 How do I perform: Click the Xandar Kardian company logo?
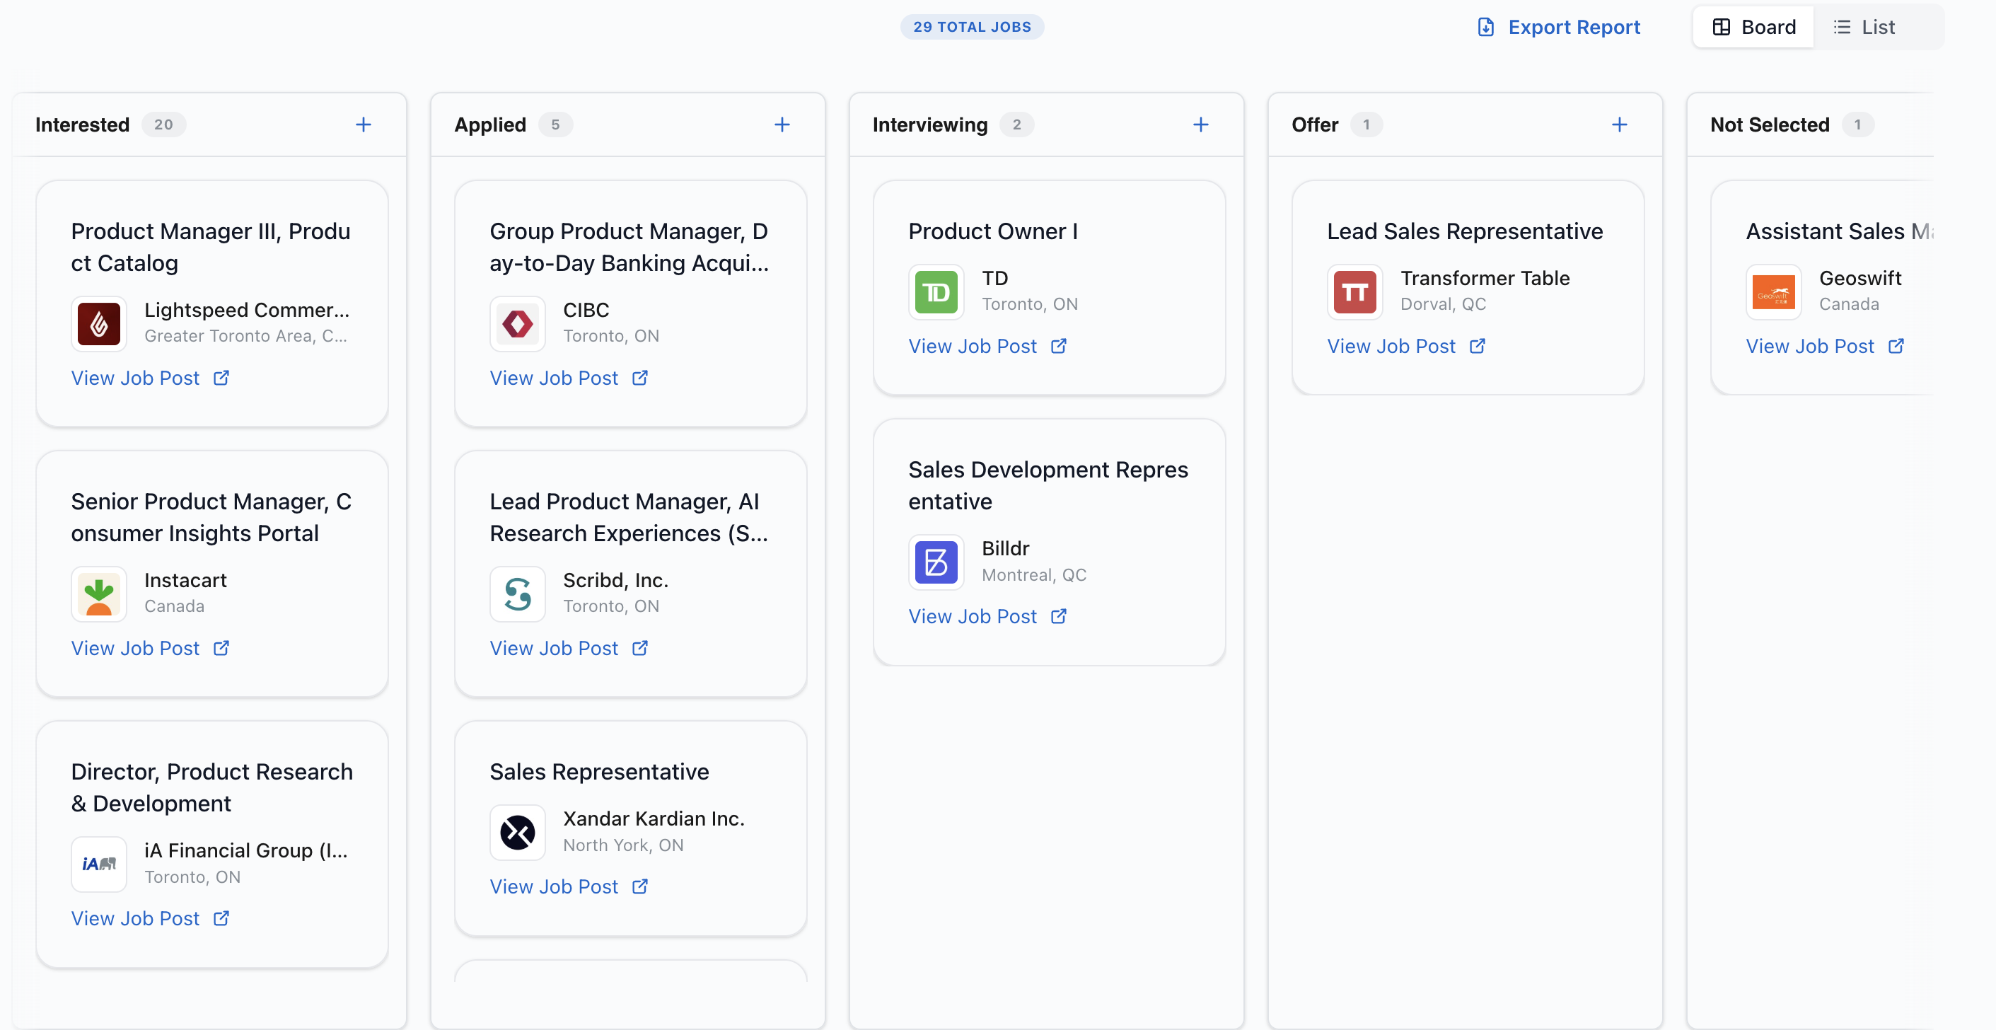[517, 832]
